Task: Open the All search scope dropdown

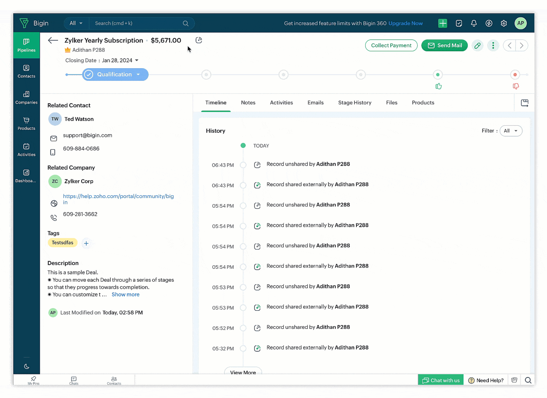Action: click(76, 23)
